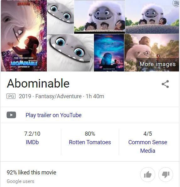
Task: Click the 92% liked this movie text
Action: pyautogui.click(x=31, y=173)
